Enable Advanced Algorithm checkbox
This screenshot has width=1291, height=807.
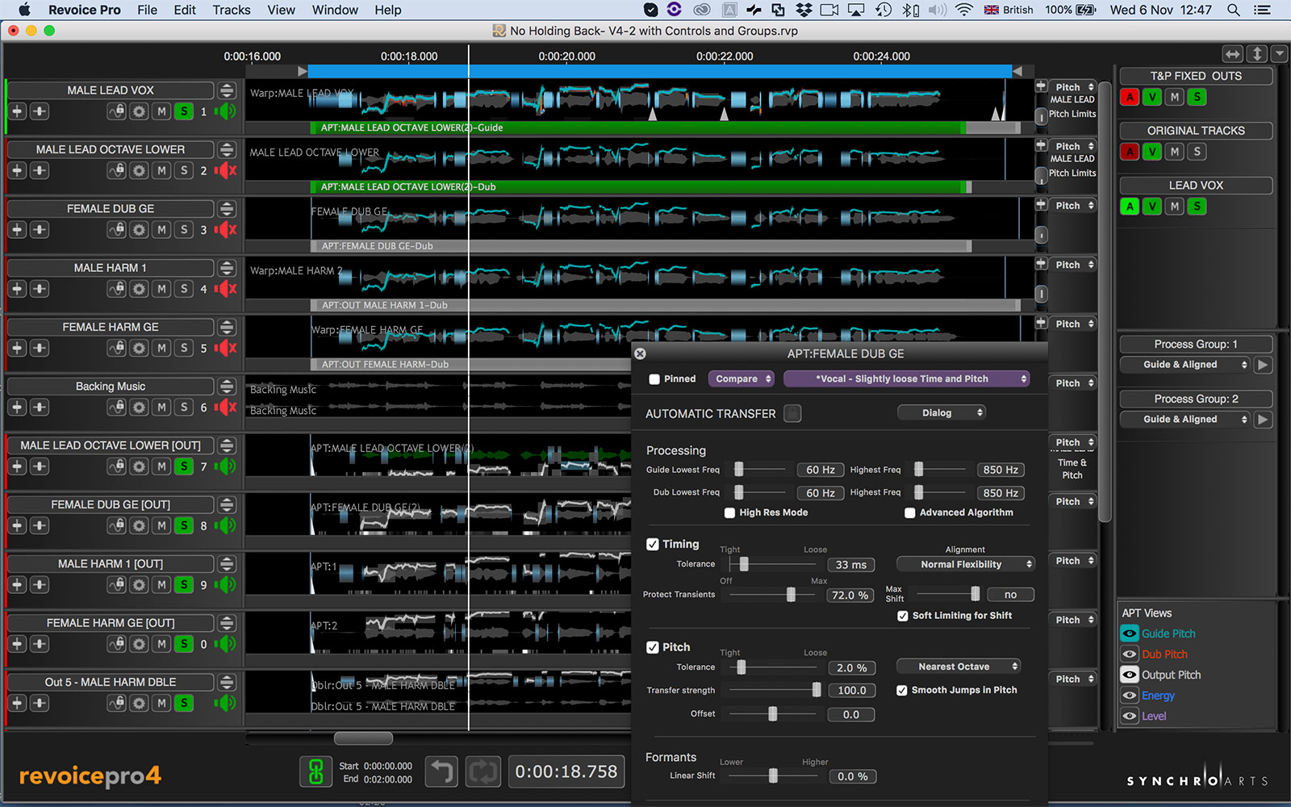coord(909,512)
